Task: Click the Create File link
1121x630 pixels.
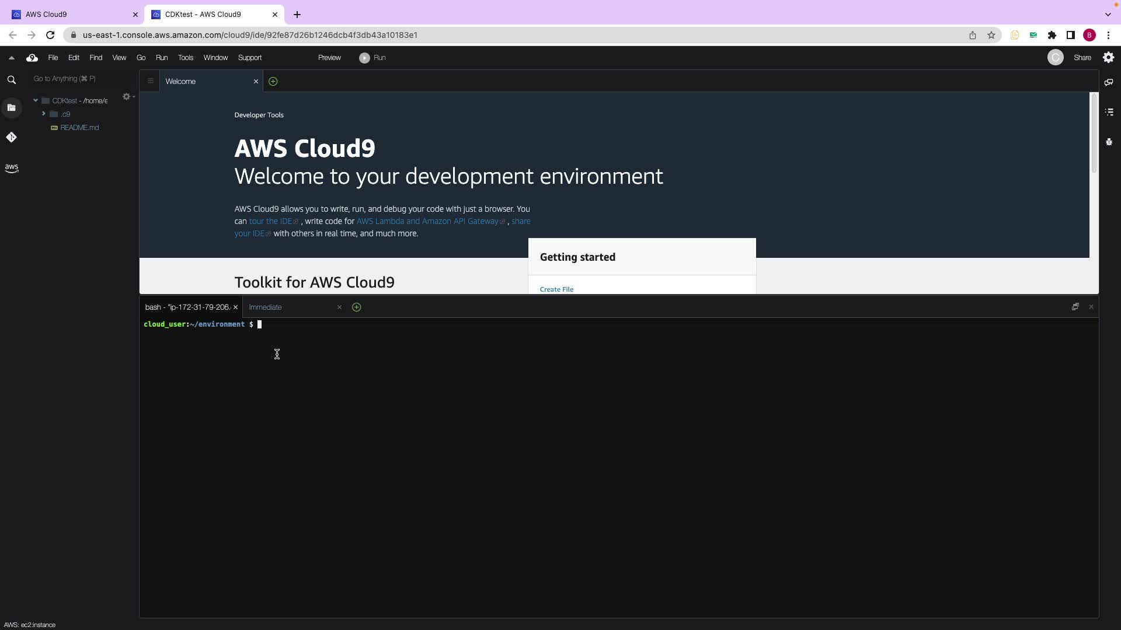Action: [556, 289]
